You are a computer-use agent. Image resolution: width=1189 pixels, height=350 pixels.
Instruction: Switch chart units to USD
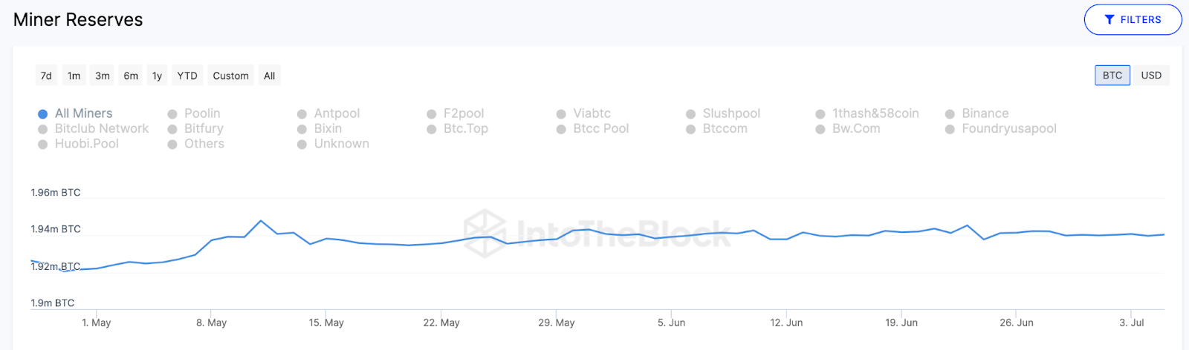(1151, 76)
